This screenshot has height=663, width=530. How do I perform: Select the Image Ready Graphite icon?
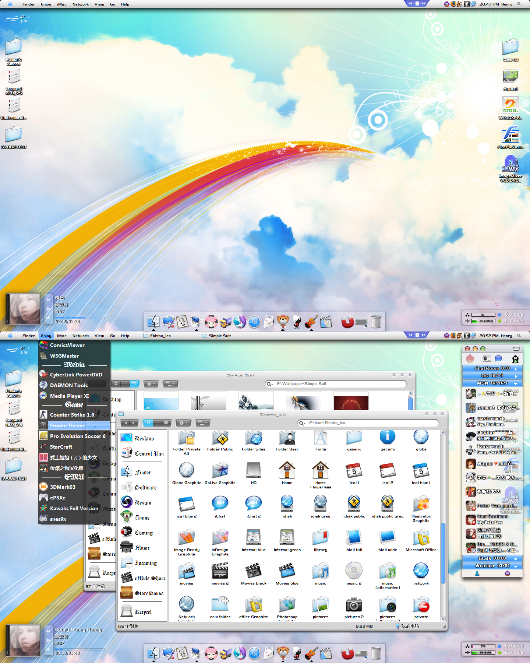coord(187,538)
